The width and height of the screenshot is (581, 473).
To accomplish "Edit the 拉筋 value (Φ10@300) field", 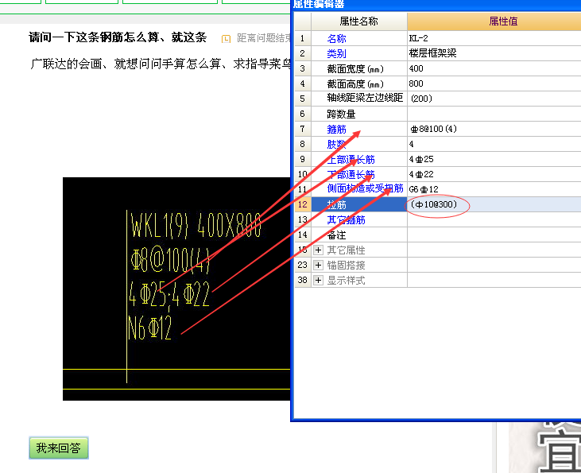I will [x=494, y=204].
